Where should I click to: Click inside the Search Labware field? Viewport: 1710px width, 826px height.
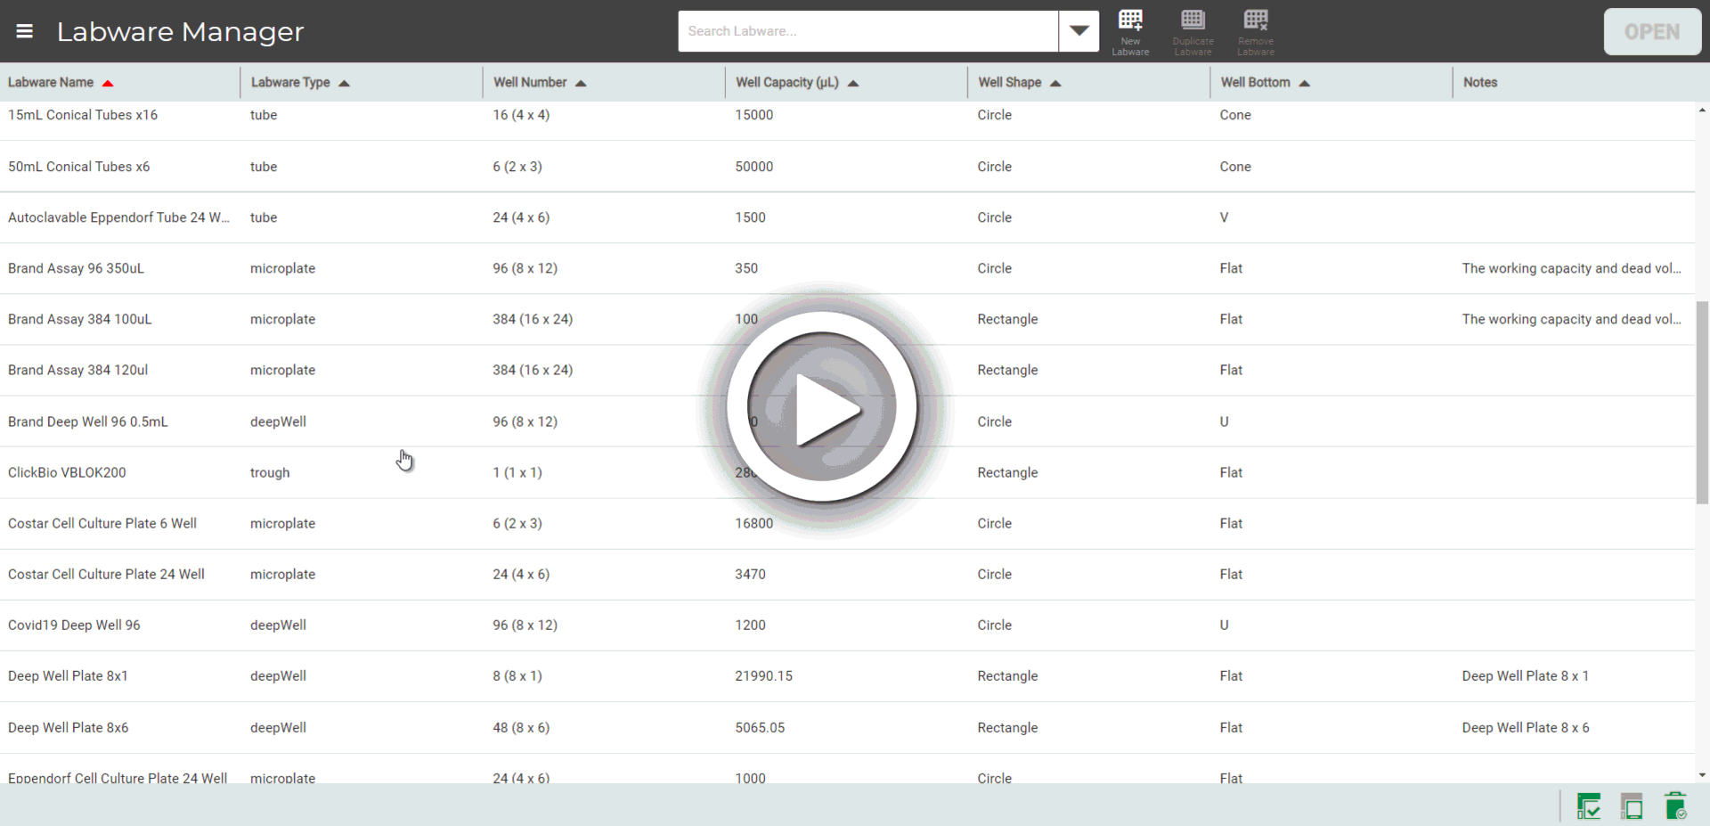click(x=867, y=31)
